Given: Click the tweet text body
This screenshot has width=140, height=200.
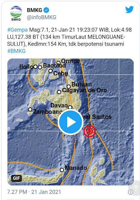Looking at the screenshot, I should [69, 40].
